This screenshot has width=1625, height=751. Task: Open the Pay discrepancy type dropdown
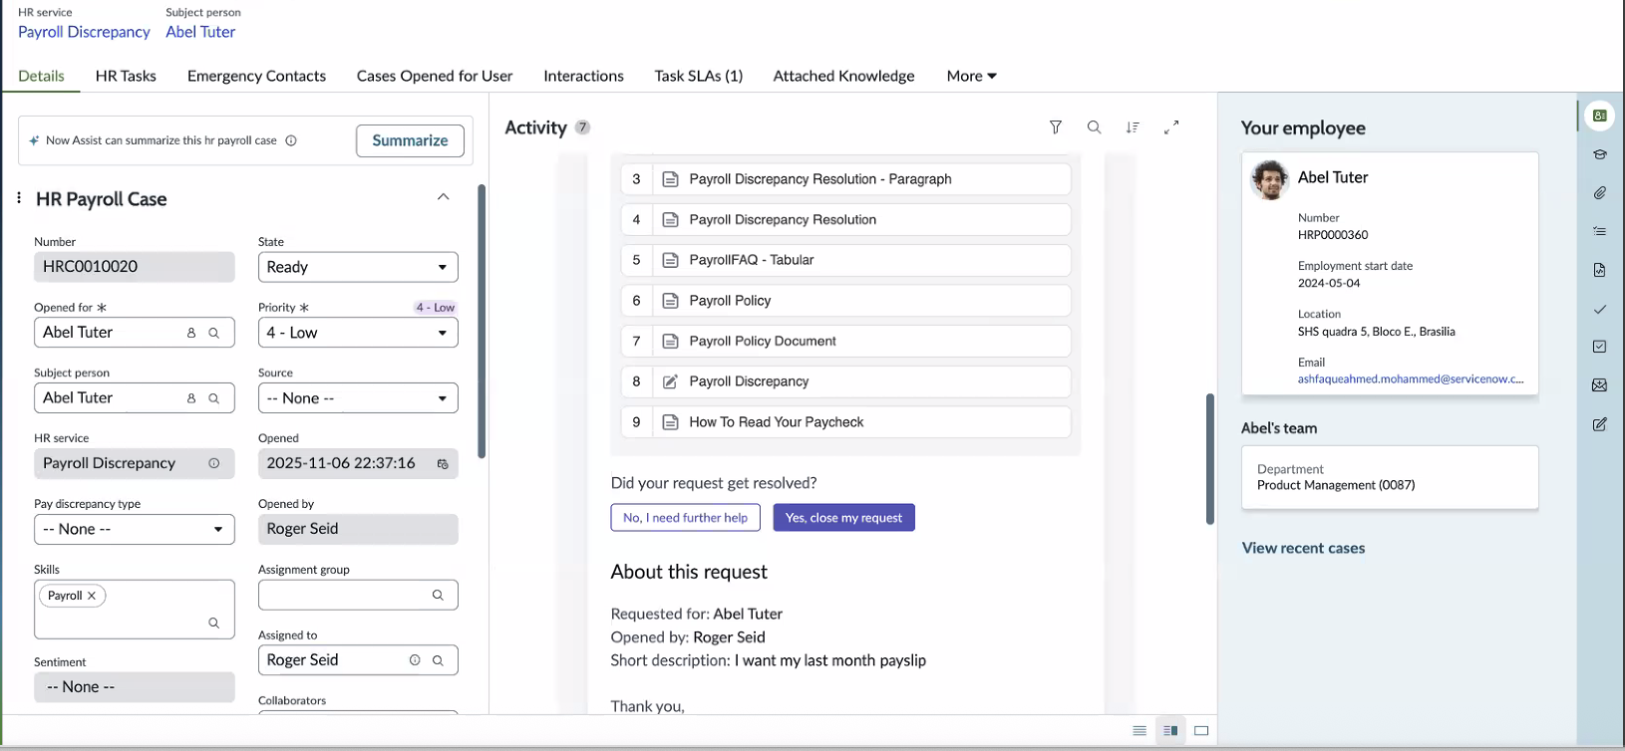tap(135, 529)
